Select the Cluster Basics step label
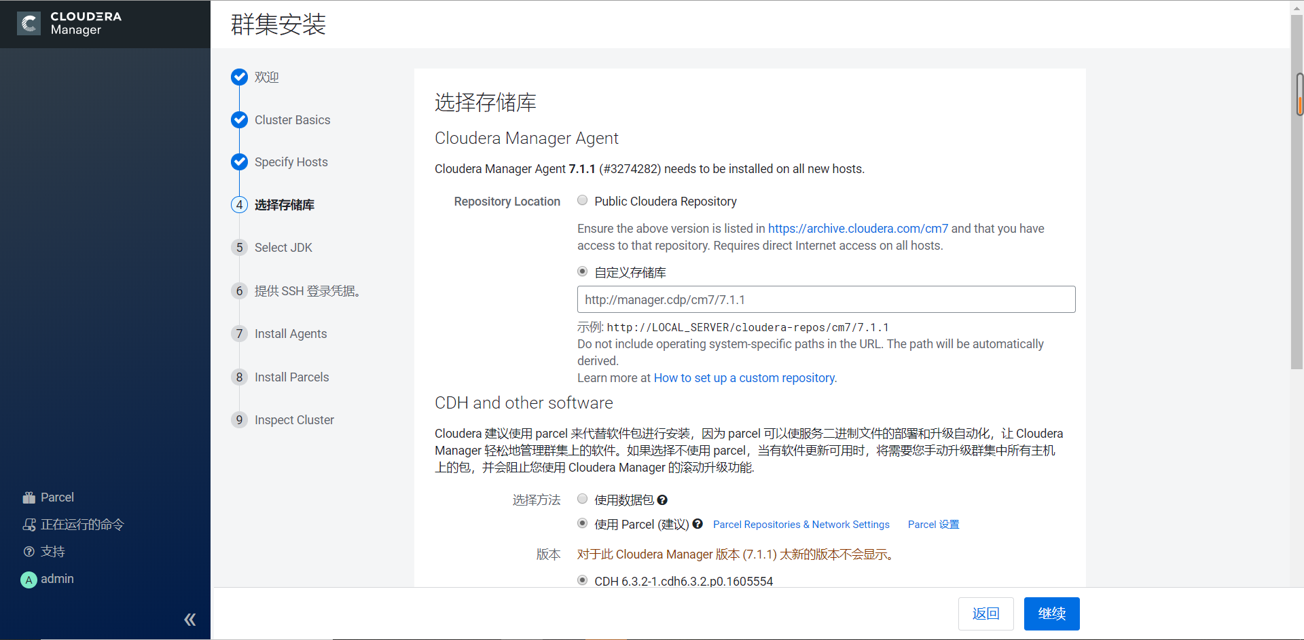Image resolution: width=1304 pixels, height=640 pixels. [x=293, y=120]
